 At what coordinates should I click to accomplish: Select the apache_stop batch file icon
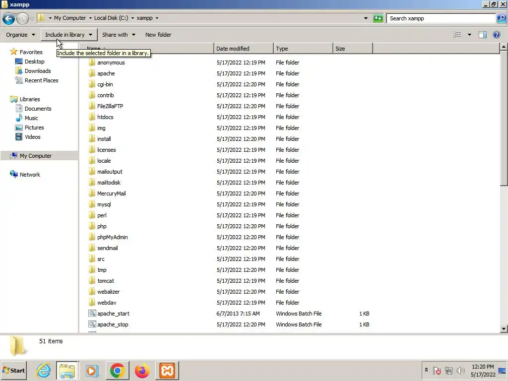[92, 324]
